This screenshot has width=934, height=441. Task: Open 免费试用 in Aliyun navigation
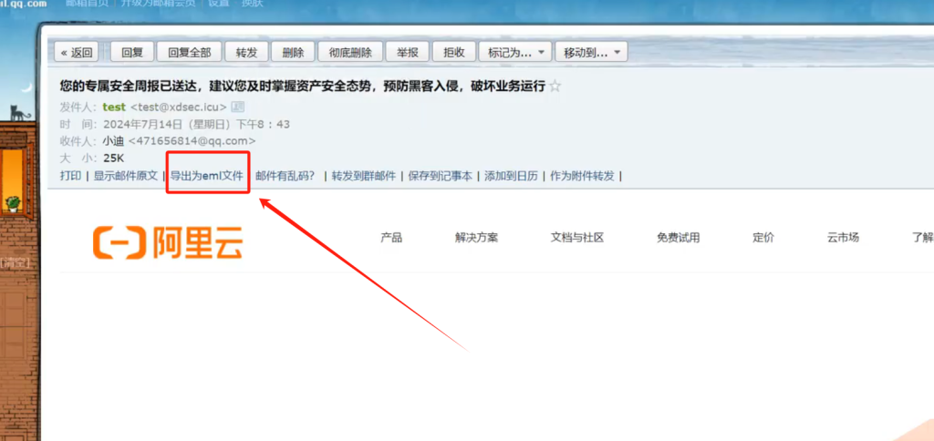point(679,238)
